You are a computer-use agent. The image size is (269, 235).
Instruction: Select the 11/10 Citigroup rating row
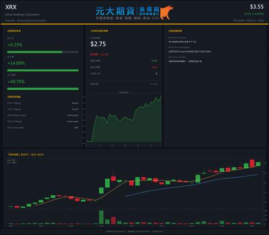(43, 109)
